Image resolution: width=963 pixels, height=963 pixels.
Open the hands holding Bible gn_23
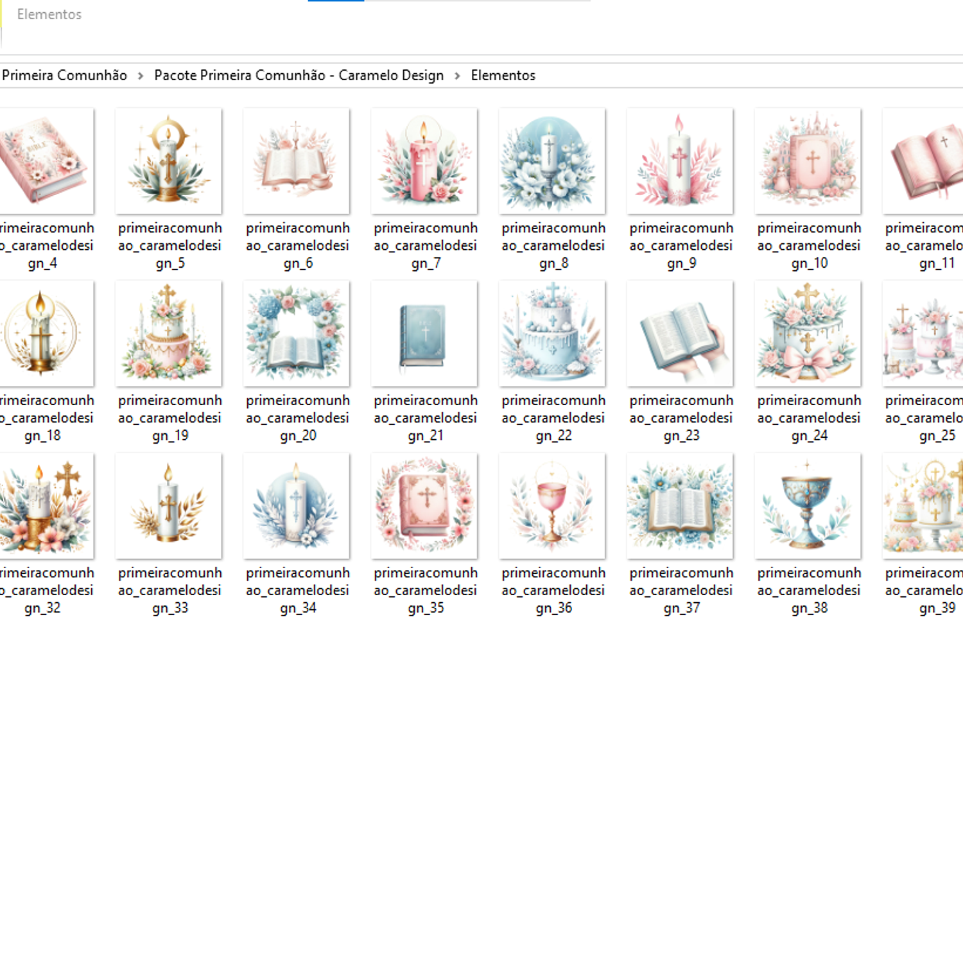[680, 334]
